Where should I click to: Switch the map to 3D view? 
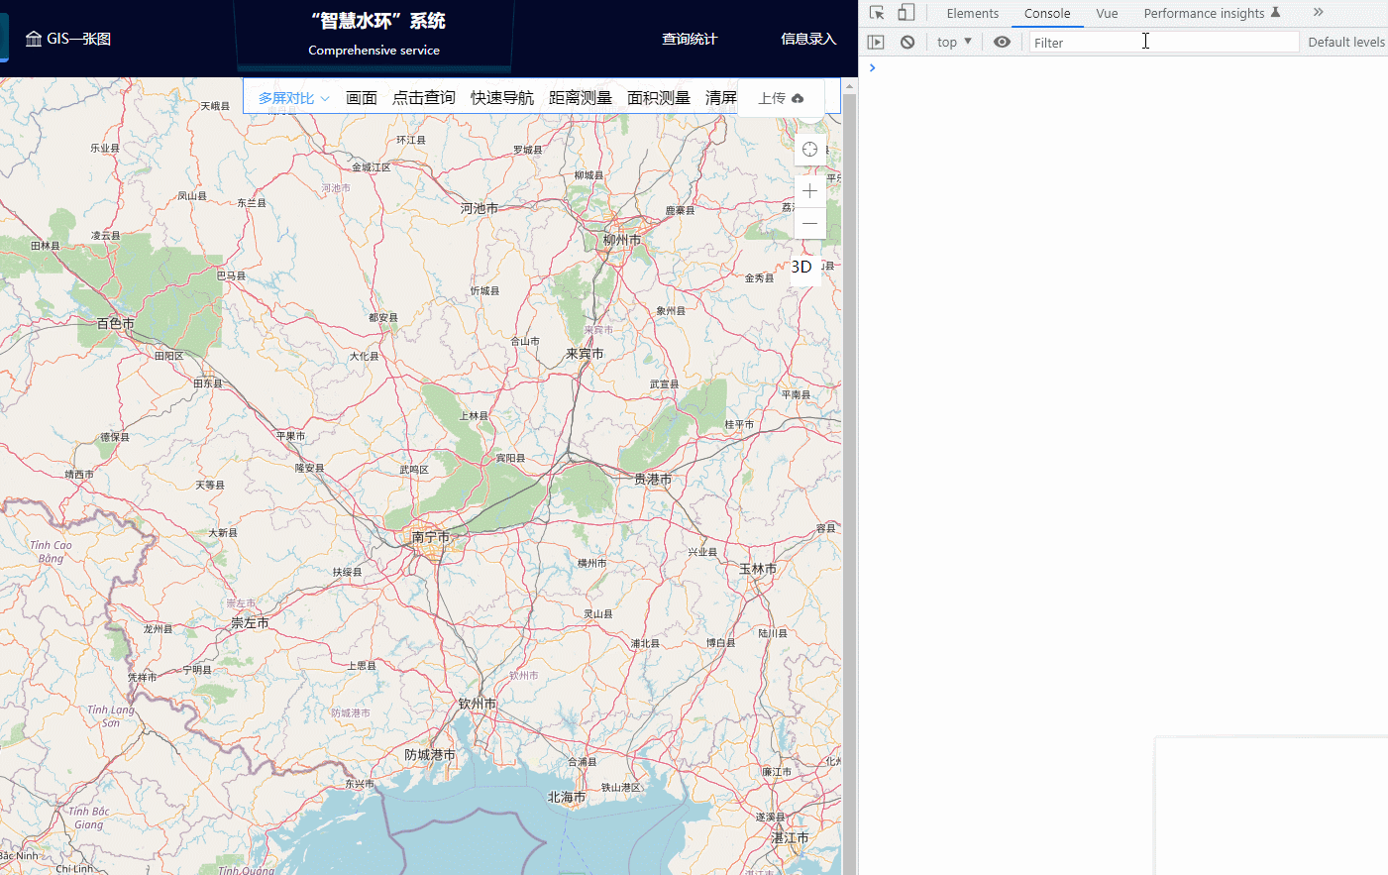pyautogui.click(x=801, y=267)
